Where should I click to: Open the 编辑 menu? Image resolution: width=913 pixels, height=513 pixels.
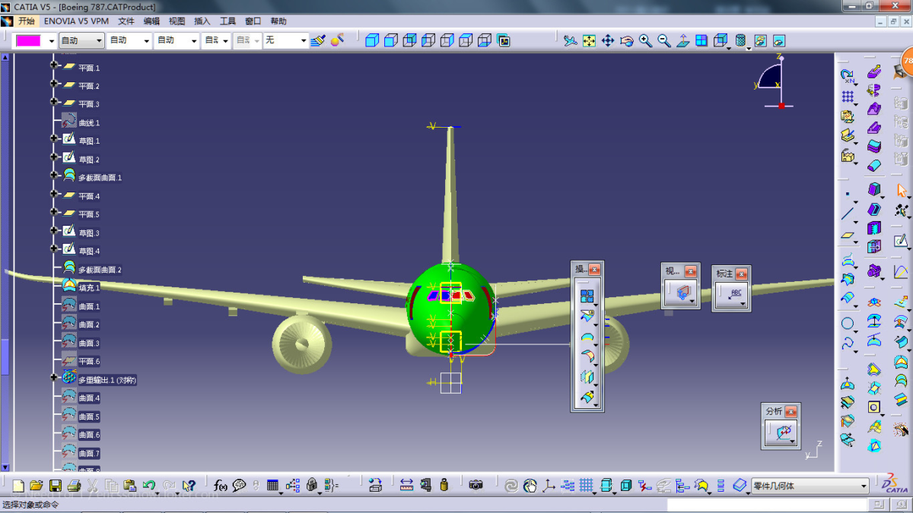[151, 21]
